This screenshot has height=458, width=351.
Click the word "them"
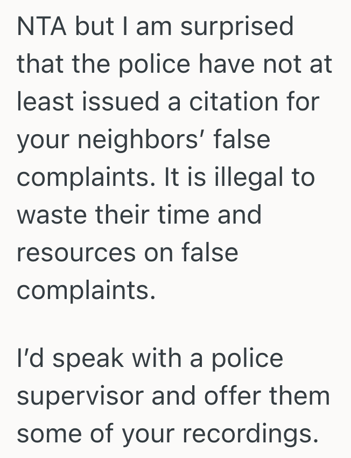(301, 397)
